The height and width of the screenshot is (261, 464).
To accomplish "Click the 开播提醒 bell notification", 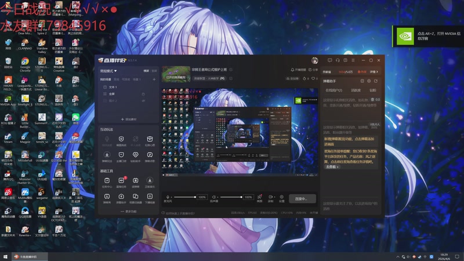I will click(x=298, y=70).
